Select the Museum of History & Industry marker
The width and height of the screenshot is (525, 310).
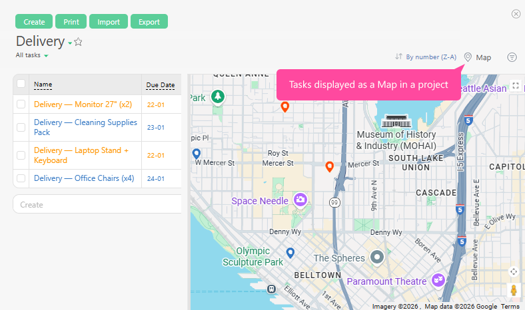coord(396,122)
